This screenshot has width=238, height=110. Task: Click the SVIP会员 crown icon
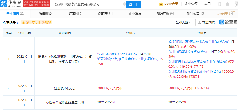pyautogui.click(x=161, y=4)
